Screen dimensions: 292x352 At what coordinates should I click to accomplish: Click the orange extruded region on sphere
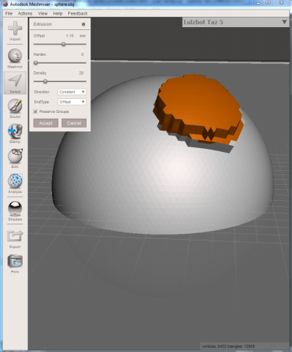click(x=200, y=105)
